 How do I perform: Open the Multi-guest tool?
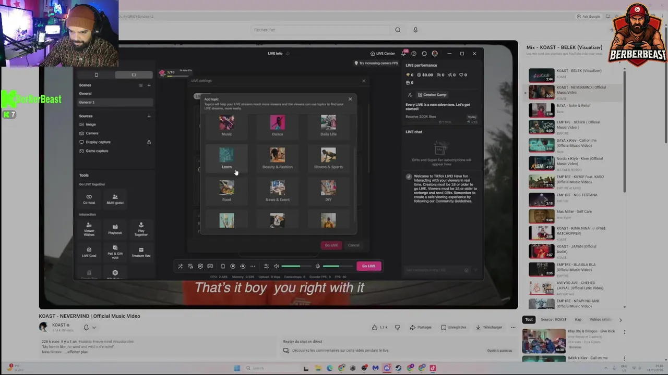[115, 199]
